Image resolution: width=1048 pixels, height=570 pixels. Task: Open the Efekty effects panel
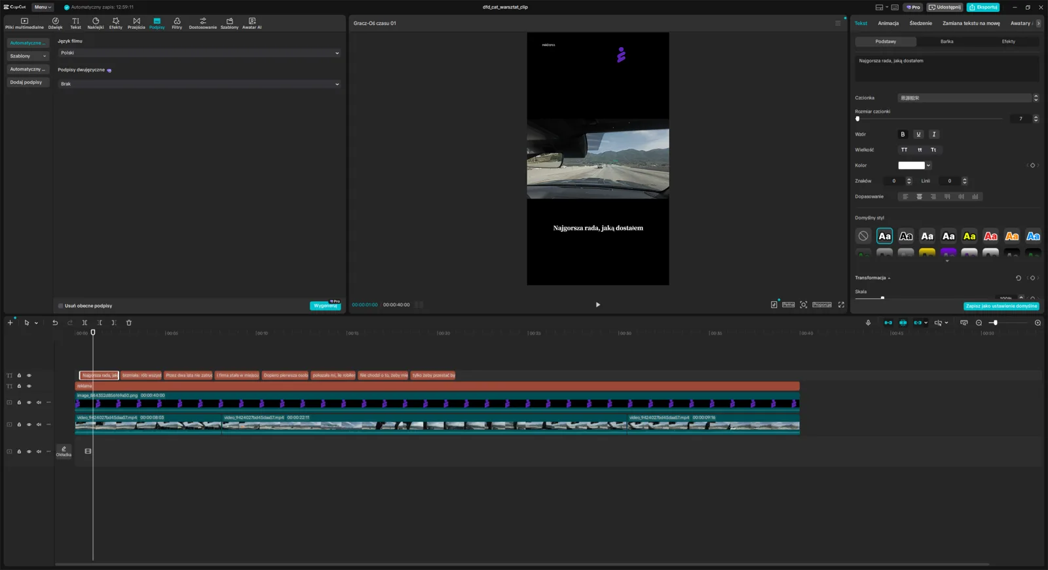tap(116, 23)
